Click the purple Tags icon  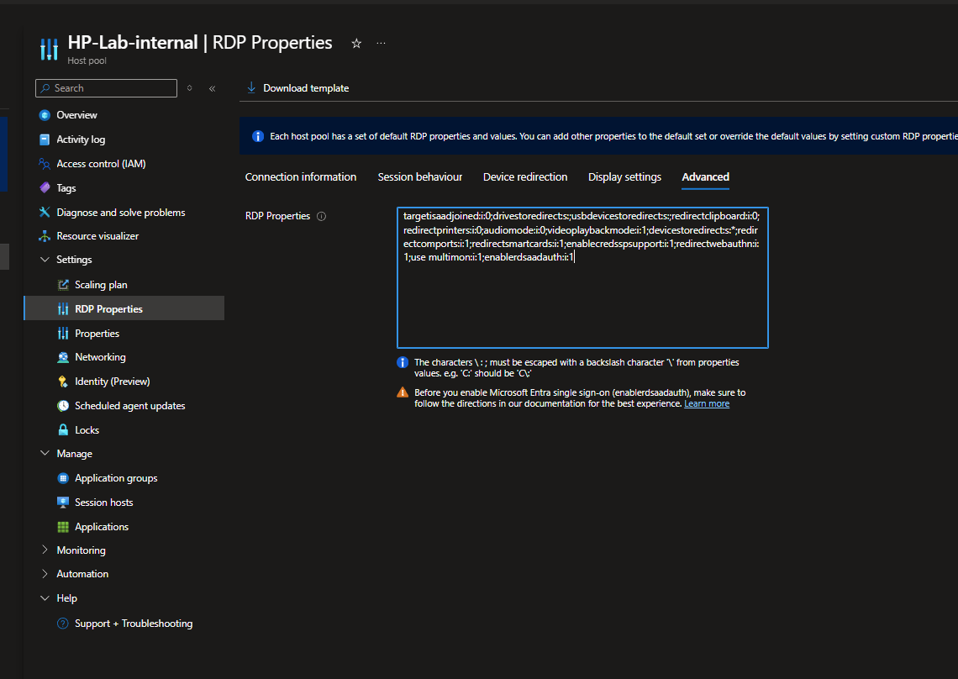click(x=45, y=187)
